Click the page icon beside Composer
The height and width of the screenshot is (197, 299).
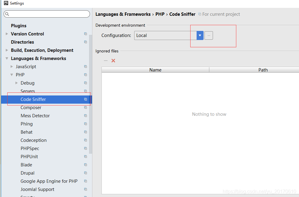tap(85, 107)
